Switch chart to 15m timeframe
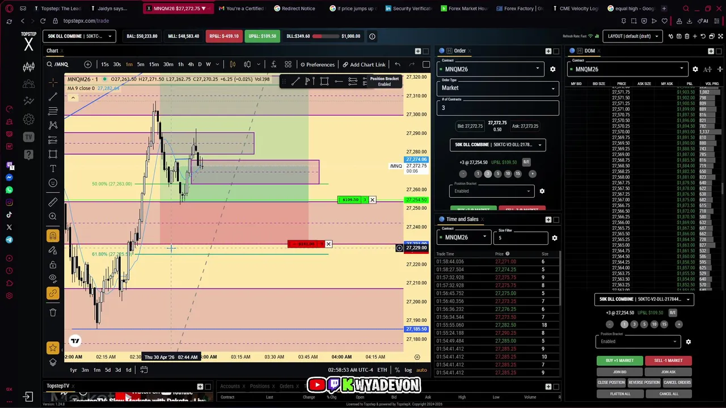Screen dimensions: 726x408 154,65
